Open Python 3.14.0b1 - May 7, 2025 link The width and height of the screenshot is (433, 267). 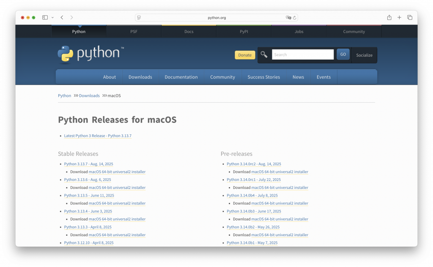tap(252, 243)
